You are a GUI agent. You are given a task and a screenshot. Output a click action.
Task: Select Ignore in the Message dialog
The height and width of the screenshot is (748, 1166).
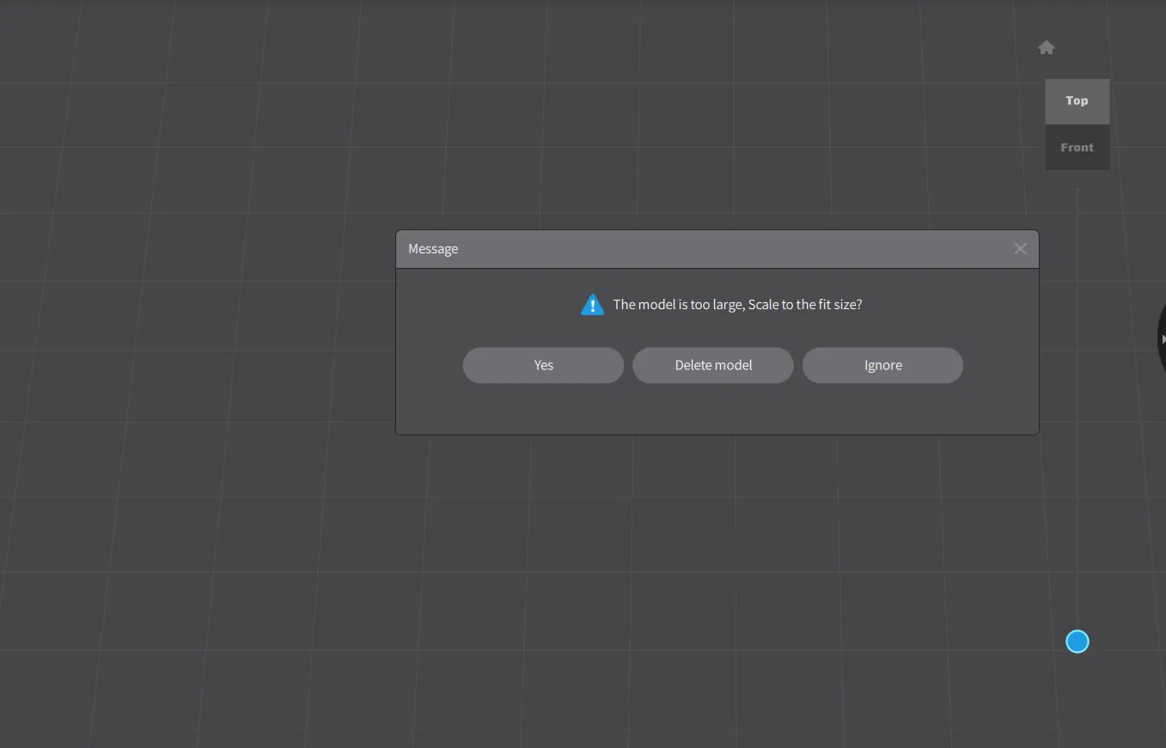(882, 365)
